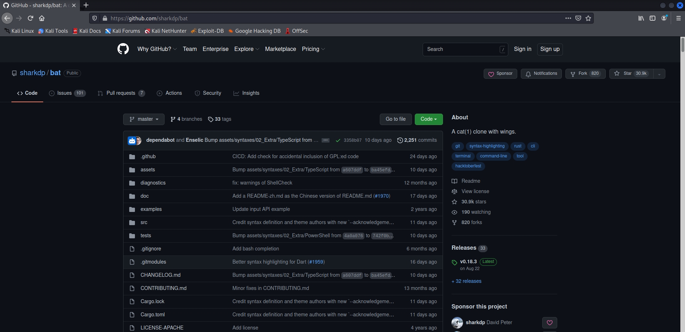Click the sharkdp owner link
685x332 pixels.
[x=32, y=73]
